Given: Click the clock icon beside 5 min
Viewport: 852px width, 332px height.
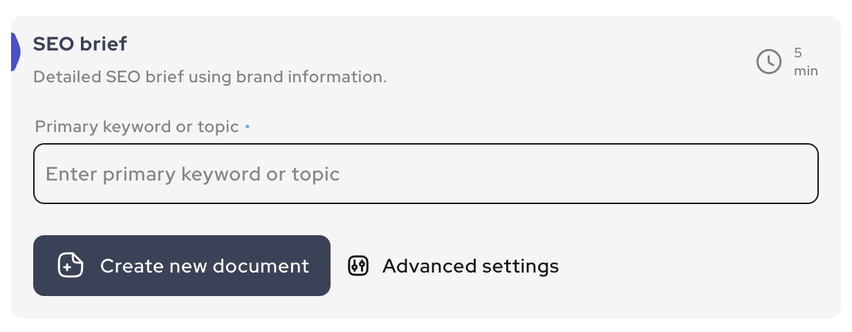Looking at the screenshot, I should [x=769, y=62].
